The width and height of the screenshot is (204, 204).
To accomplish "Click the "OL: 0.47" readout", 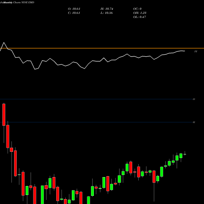I will [140, 17].
